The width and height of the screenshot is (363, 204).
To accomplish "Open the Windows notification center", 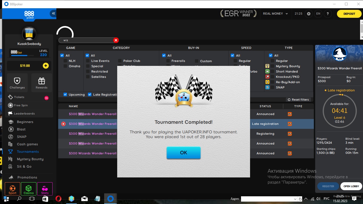I will [354, 199].
